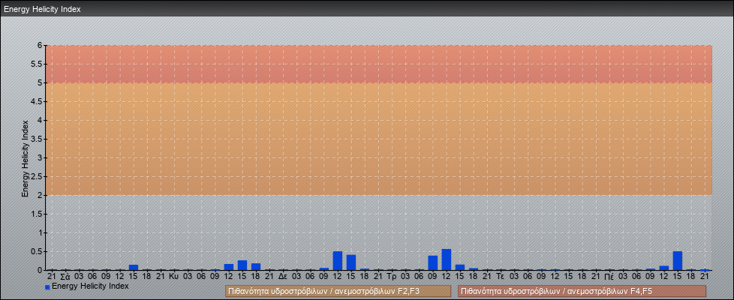Click the 4 value on the y-axis
Screen dimensions: 734x300
click(x=41, y=120)
